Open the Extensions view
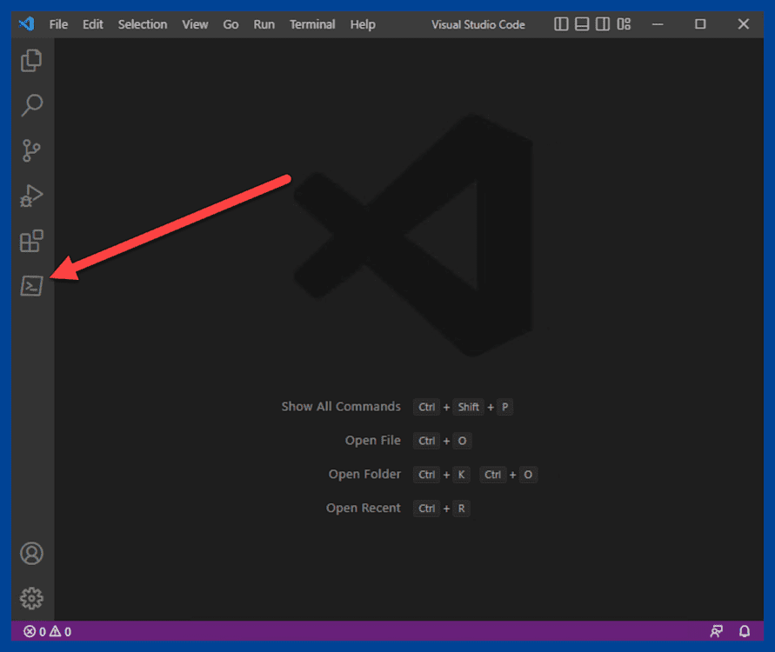775x652 pixels. coord(31,241)
